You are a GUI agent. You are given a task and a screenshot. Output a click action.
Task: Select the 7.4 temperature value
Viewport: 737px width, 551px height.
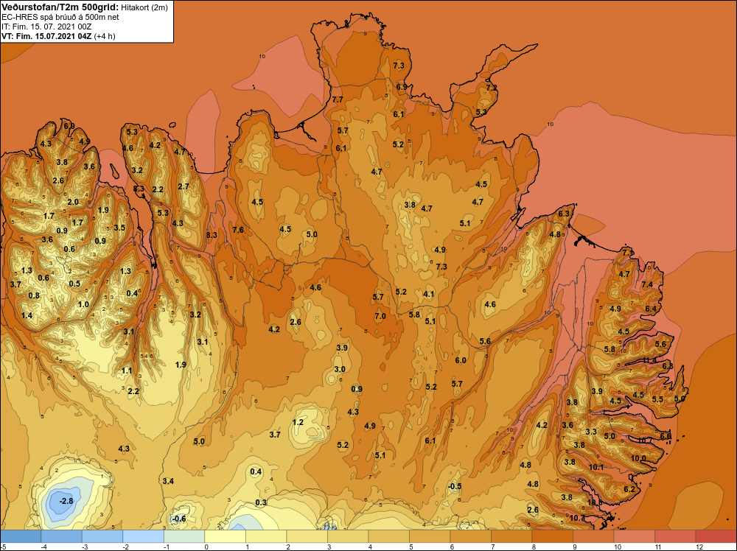[647, 284]
